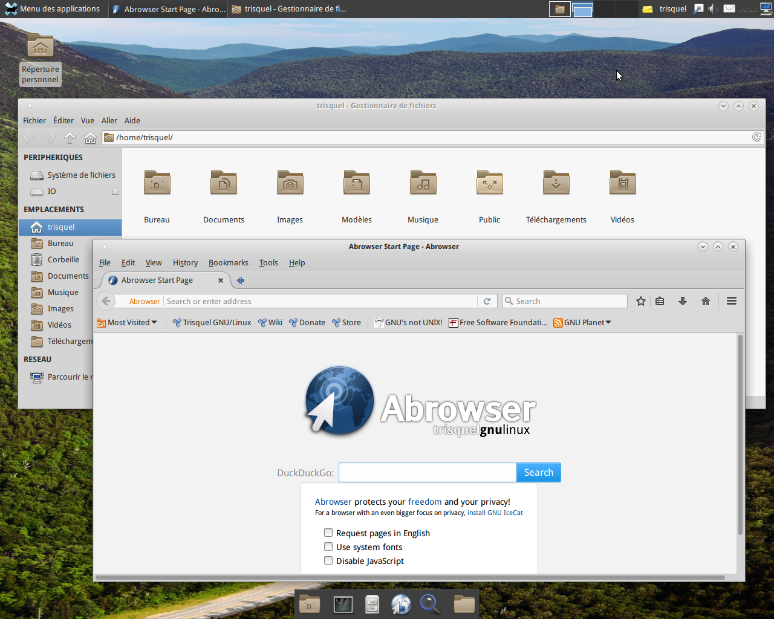Open the Downloads arrow in Abrowser
The image size is (774, 619).
(683, 301)
